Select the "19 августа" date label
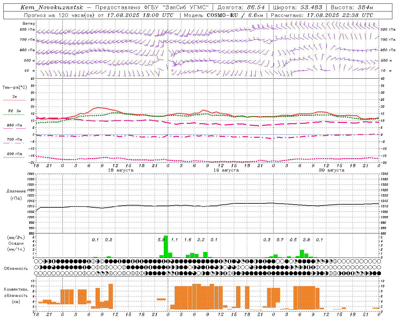 (226, 170)
